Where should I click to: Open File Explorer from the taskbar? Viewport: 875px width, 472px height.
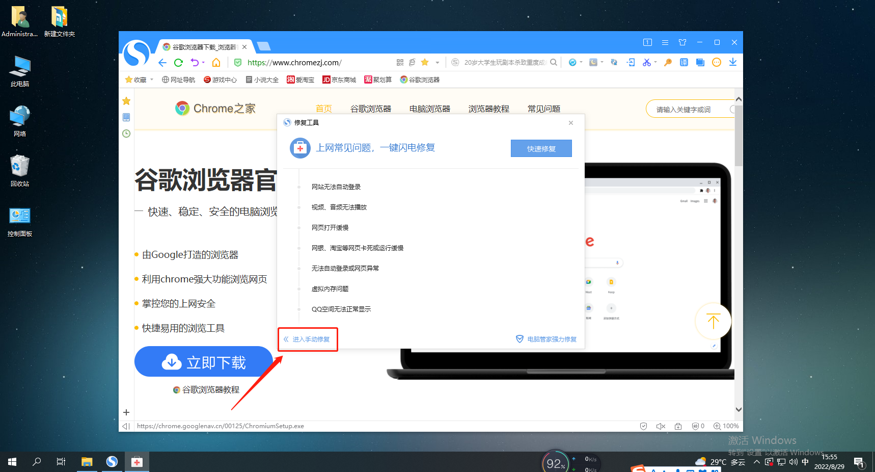coord(87,462)
